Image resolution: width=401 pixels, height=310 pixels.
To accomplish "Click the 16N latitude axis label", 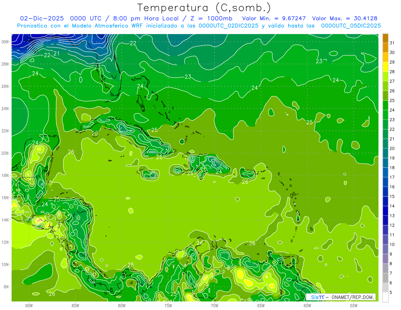I will point(5,198).
